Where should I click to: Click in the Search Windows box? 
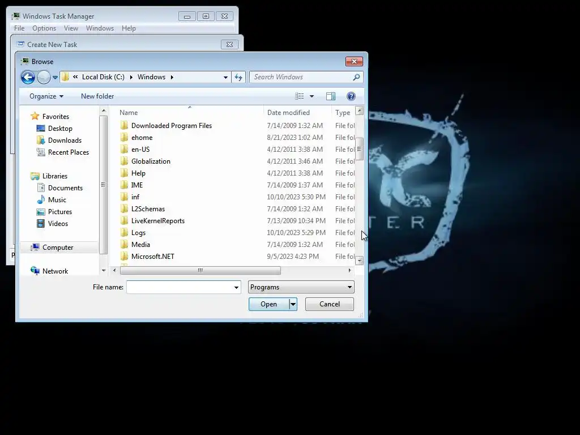point(301,77)
